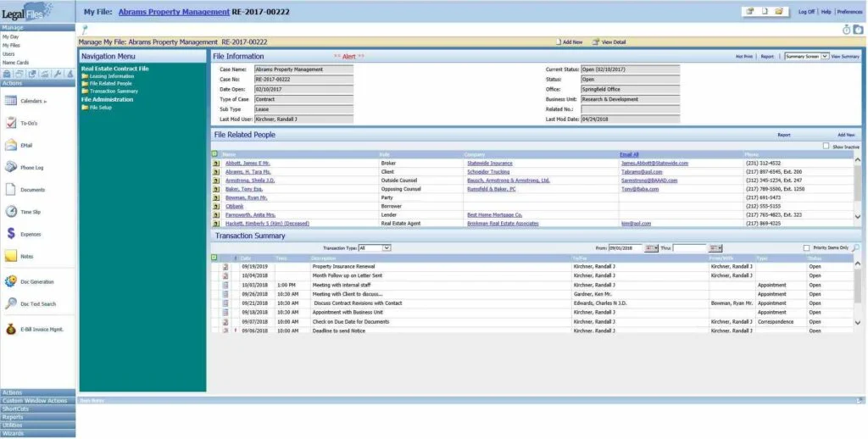Click the From date input field
The height and width of the screenshot is (439, 868).
(626, 248)
